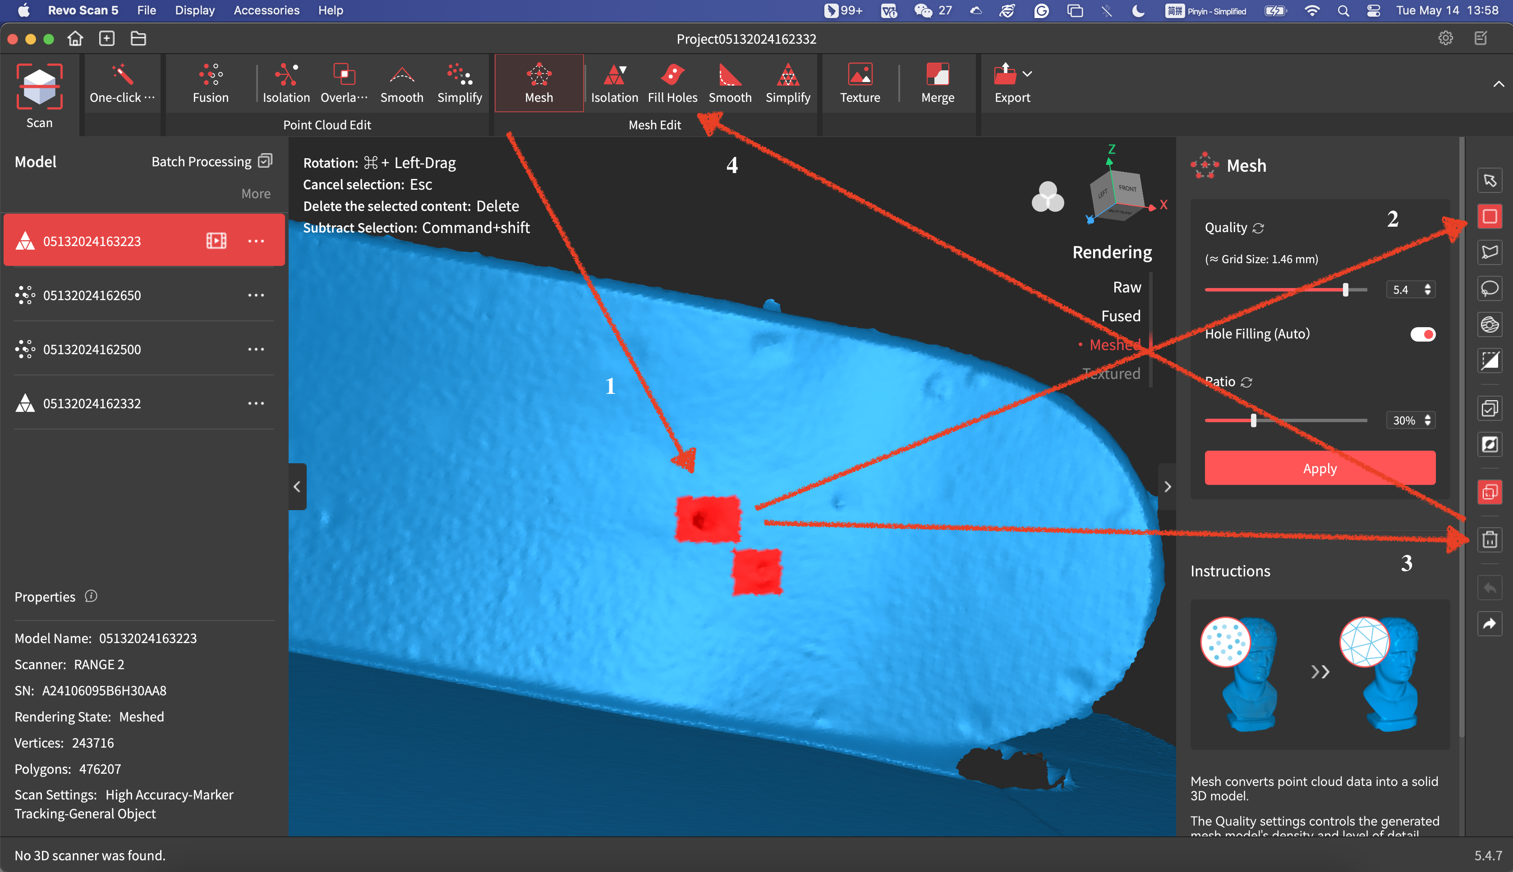Choose the brush sphere selection tool
Image resolution: width=1513 pixels, height=872 pixels.
[x=1490, y=324]
